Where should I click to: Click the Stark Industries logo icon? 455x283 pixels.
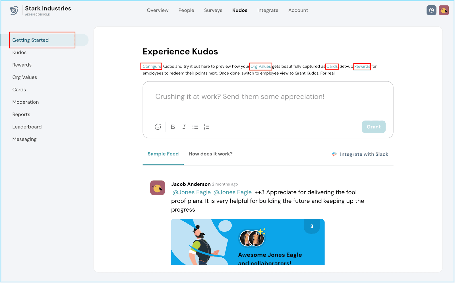coord(14,11)
